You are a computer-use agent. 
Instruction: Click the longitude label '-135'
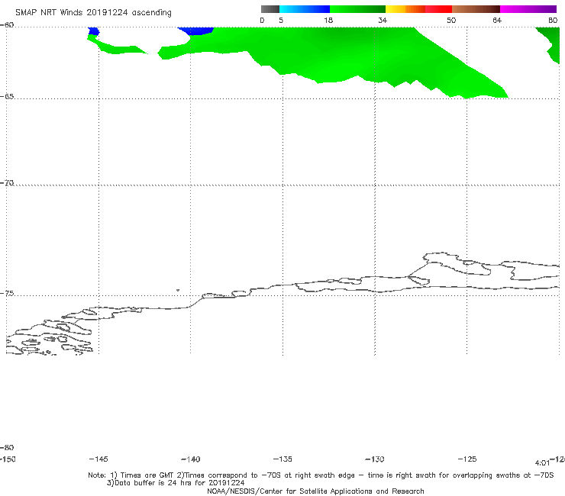pyautogui.click(x=282, y=459)
